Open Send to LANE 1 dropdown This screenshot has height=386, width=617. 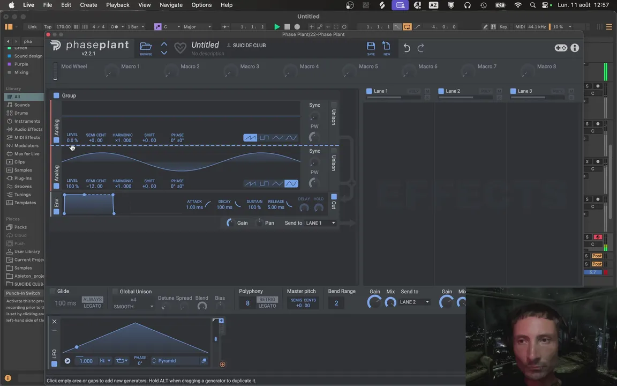[x=320, y=223]
